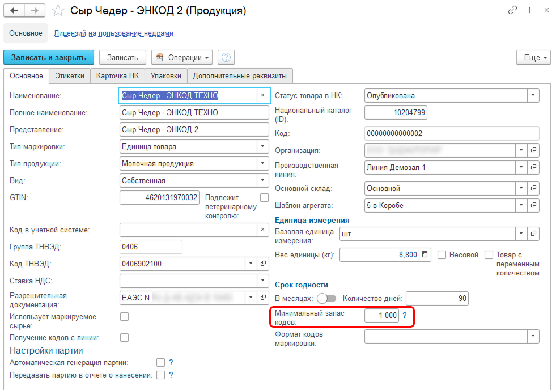Follow the Лицензий на пользование недрами link

(x=113, y=33)
